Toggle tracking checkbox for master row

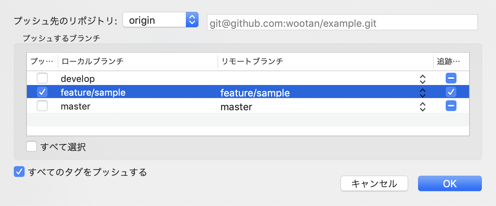[x=451, y=106]
